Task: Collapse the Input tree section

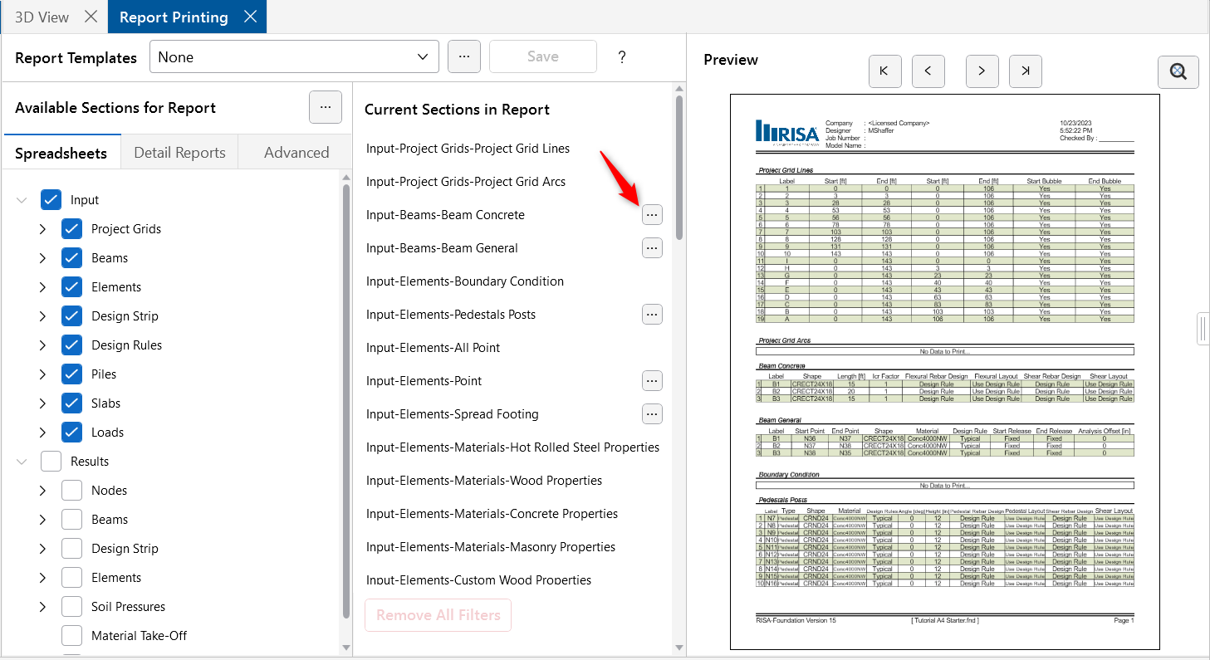Action: click(x=22, y=200)
